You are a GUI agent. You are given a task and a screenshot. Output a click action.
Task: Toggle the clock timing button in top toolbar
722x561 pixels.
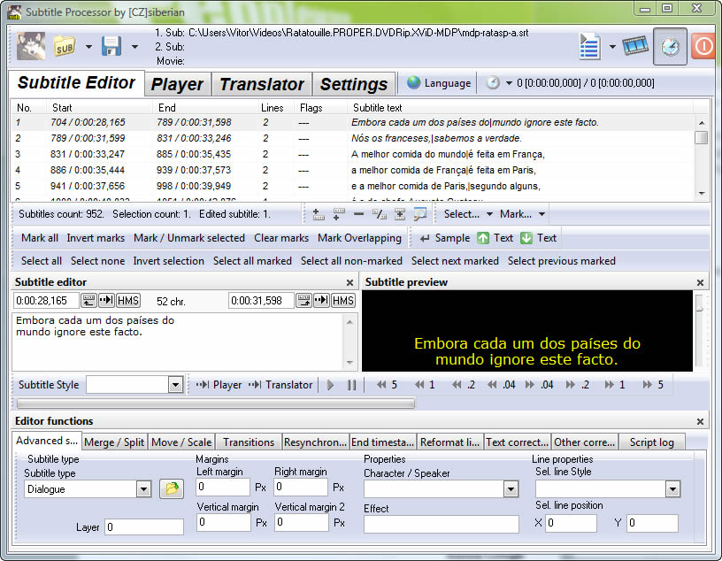click(x=671, y=46)
